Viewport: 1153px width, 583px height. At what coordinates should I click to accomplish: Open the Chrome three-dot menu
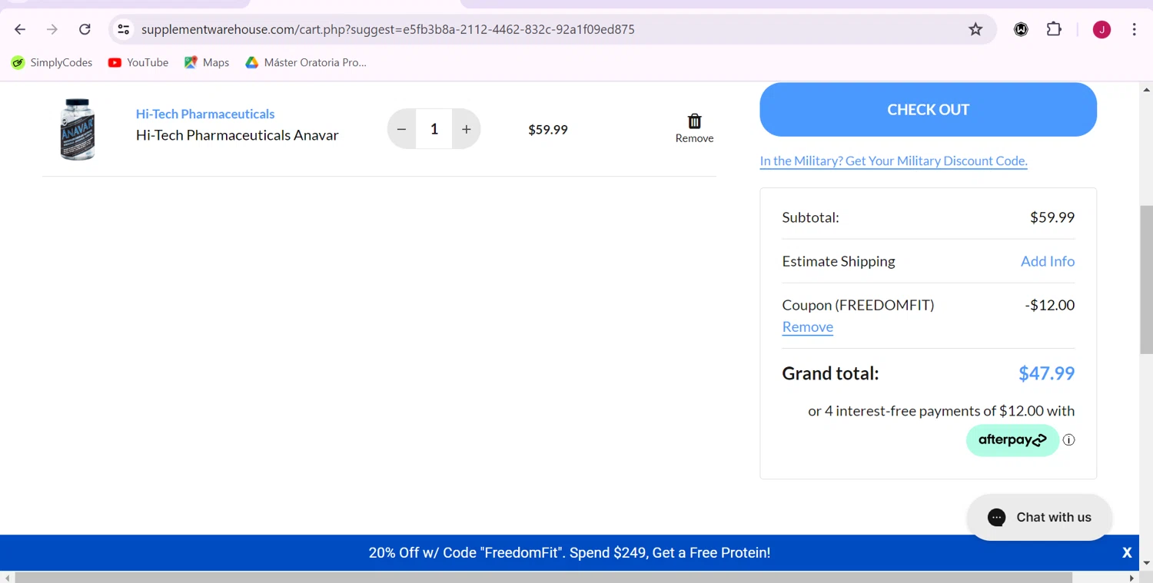coord(1135,29)
